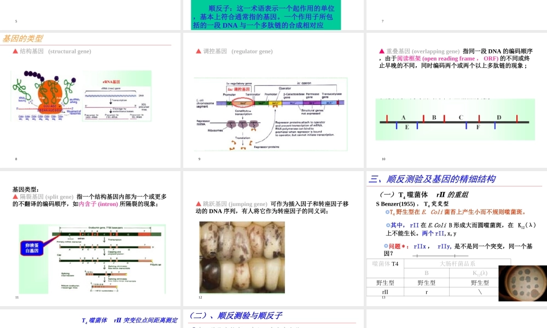Click the red triangle bullet before 结构基因 (structural gene)
Screen dimensions: 547x328
click(x=16, y=51)
